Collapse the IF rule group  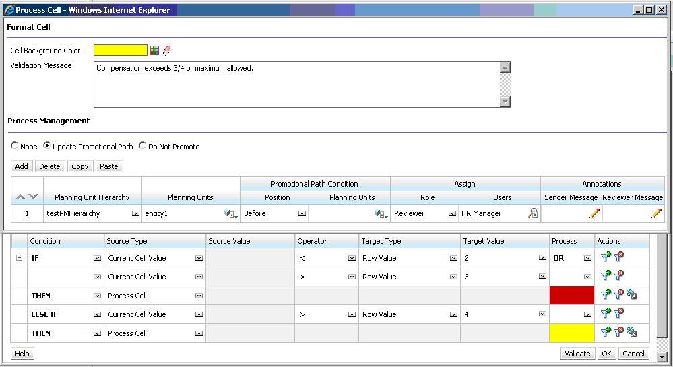[19, 258]
